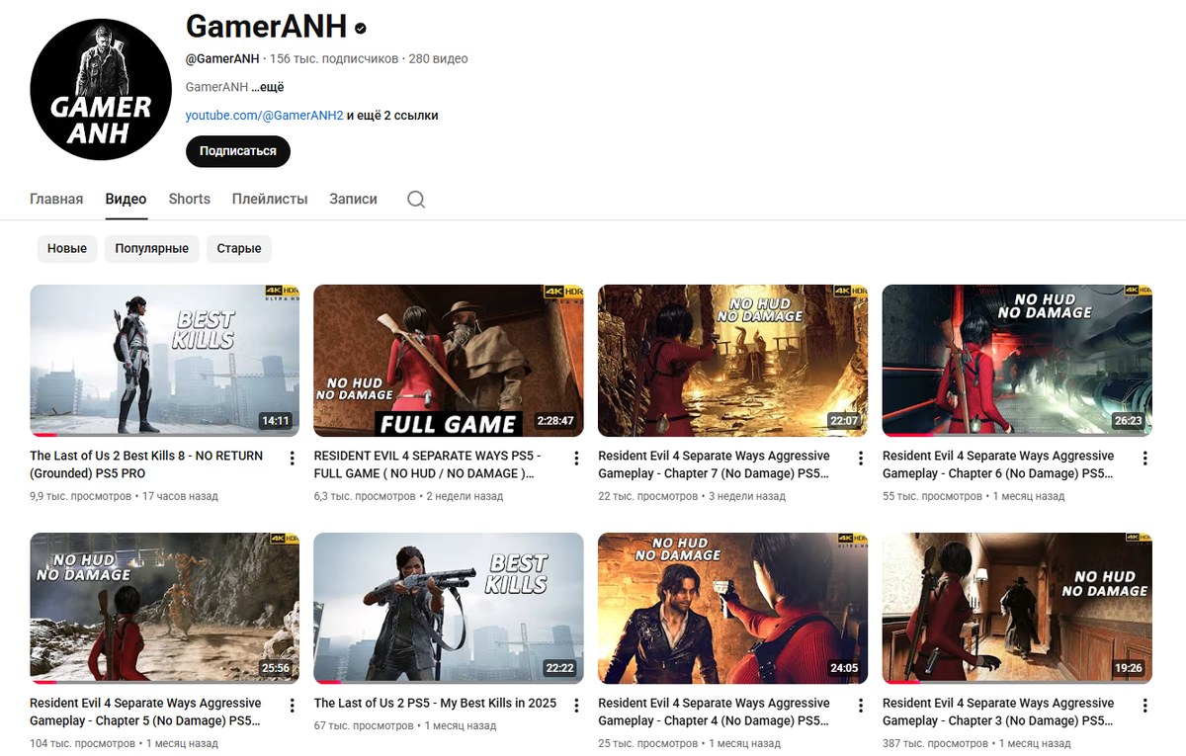Expand channel description via …ещё
Viewport: 1186px width, 756px height.
[x=268, y=87]
